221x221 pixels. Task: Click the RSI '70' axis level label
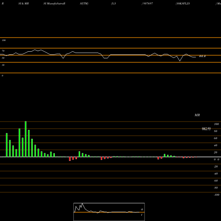(x=3, y=51)
